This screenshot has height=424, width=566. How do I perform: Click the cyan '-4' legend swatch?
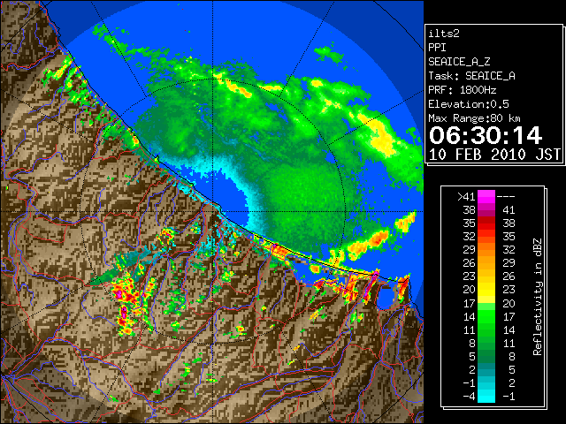click(x=486, y=397)
